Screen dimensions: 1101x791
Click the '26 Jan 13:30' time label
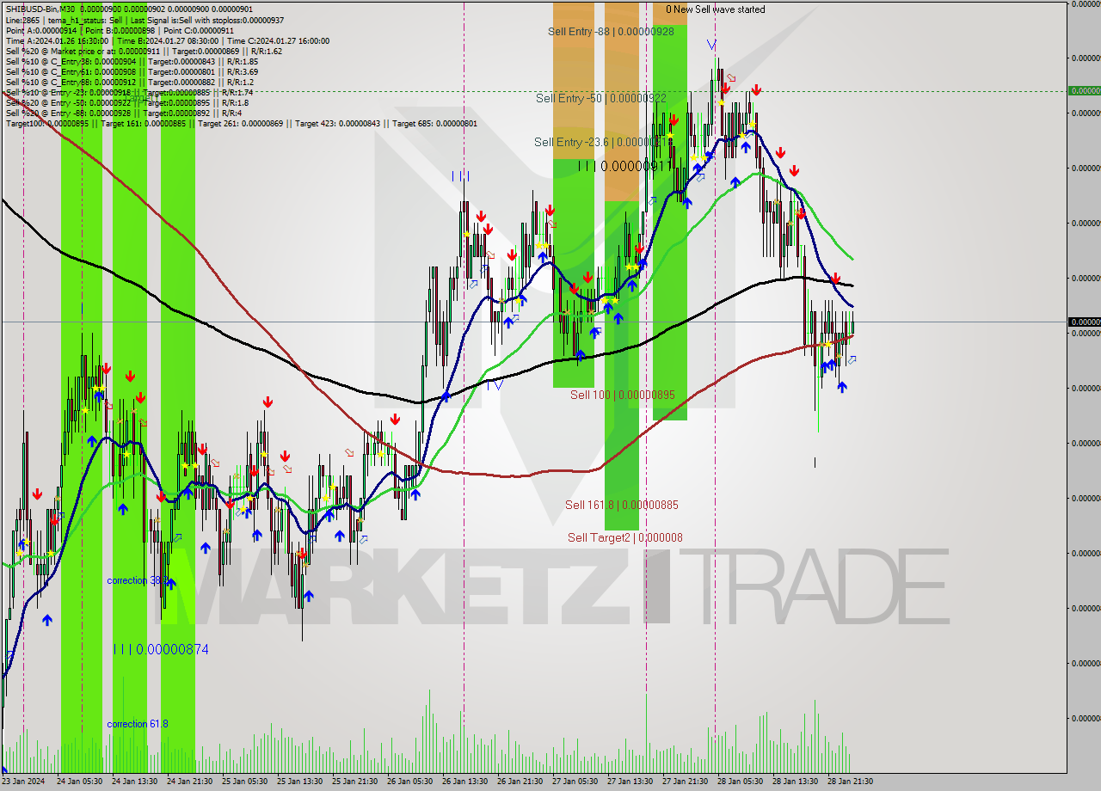click(x=464, y=782)
